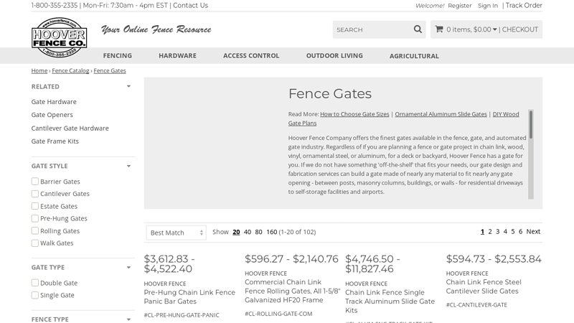Select the Rolling Gates checkbox
The image size is (574, 323).
pyautogui.click(x=35, y=231)
